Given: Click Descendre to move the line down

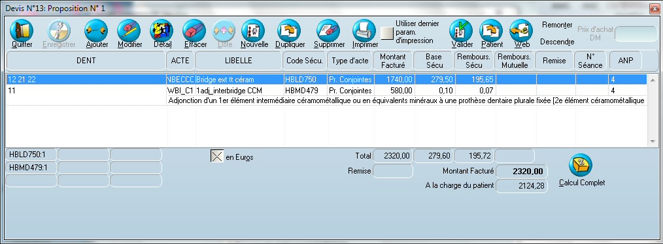Looking at the screenshot, I should coord(557,42).
